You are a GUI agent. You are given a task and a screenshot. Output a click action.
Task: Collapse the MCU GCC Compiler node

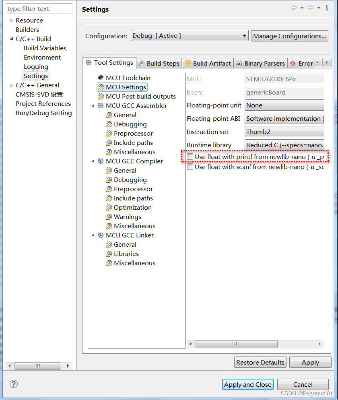[x=93, y=161]
